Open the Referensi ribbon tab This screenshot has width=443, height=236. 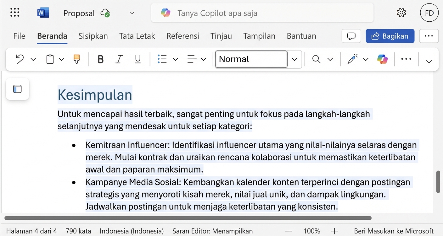pyautogui.click(x=182, y=36)
